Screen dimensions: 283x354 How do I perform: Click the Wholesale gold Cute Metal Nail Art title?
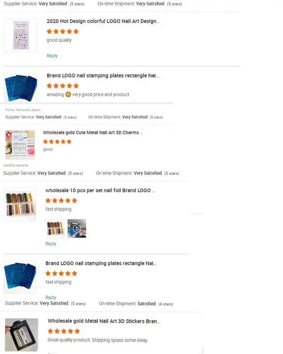click(x=93, y=132)
